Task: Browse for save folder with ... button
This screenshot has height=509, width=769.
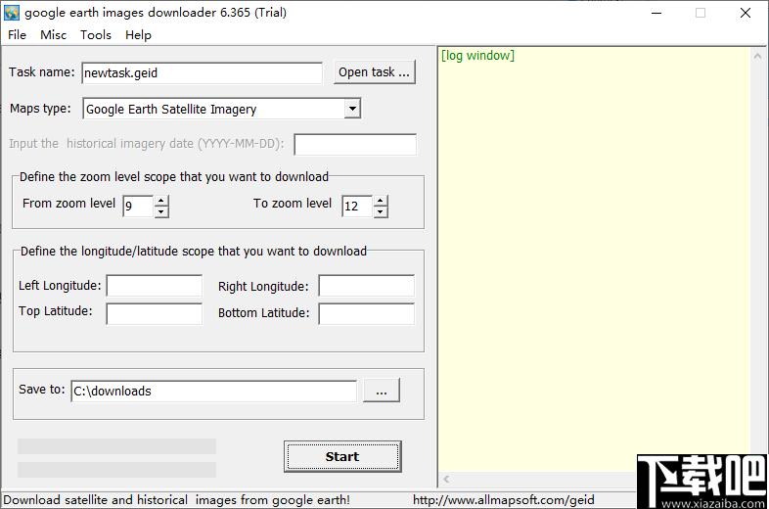Action: click(382, 391)
